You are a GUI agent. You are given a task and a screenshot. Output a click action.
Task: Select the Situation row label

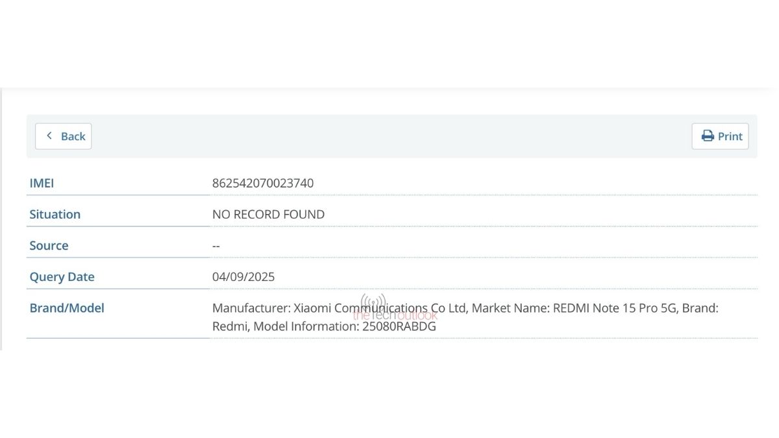click(x=55, y=214)
